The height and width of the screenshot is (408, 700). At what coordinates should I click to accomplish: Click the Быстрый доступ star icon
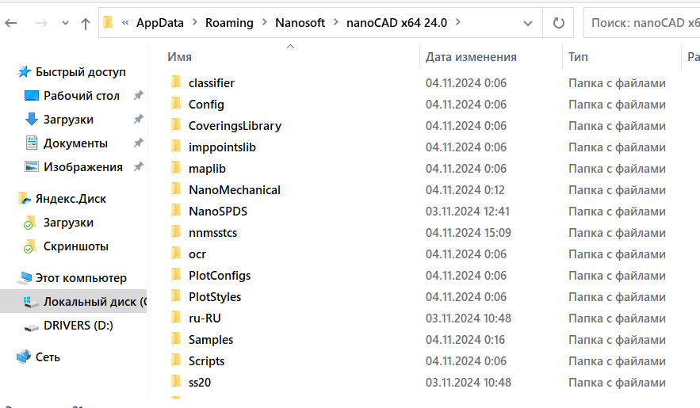click(24, 72)
